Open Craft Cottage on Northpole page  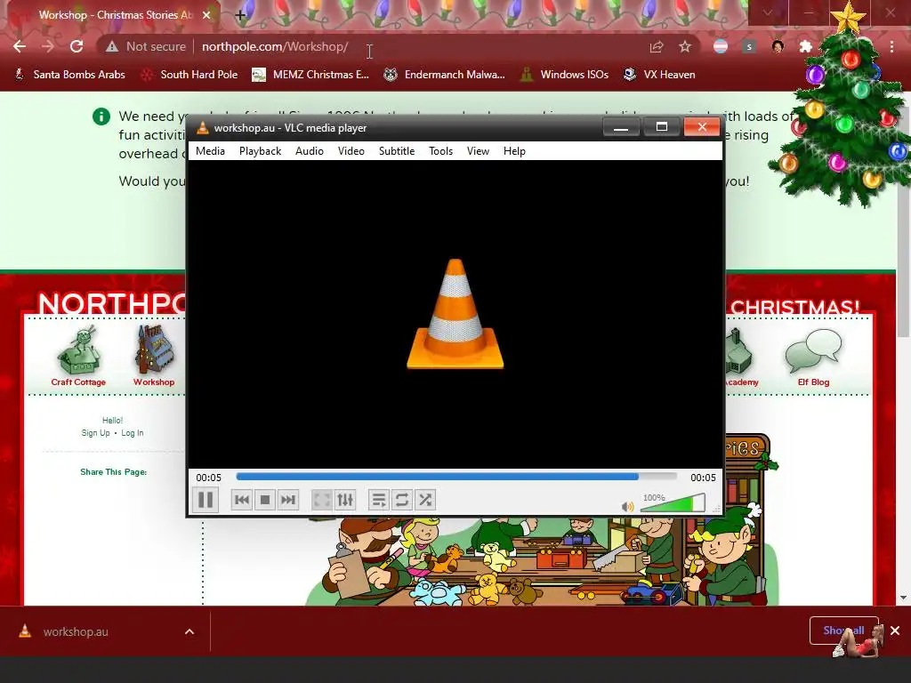click(x=78, y=356)
